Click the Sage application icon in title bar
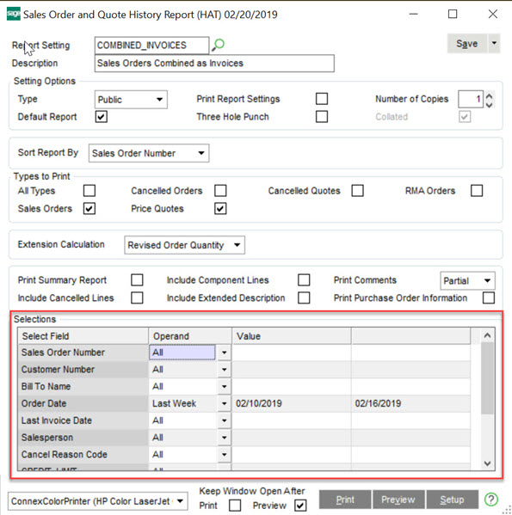Screen dimensions: 512x515 (x=14, y=14)
